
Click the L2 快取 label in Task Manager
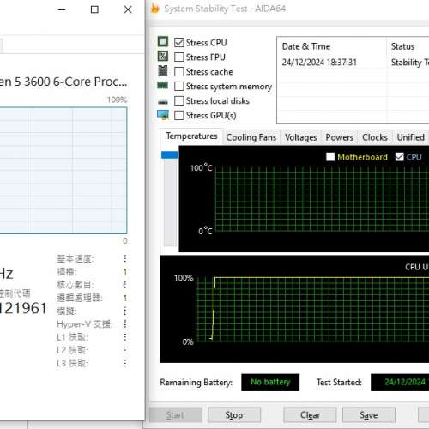point(72,350)
